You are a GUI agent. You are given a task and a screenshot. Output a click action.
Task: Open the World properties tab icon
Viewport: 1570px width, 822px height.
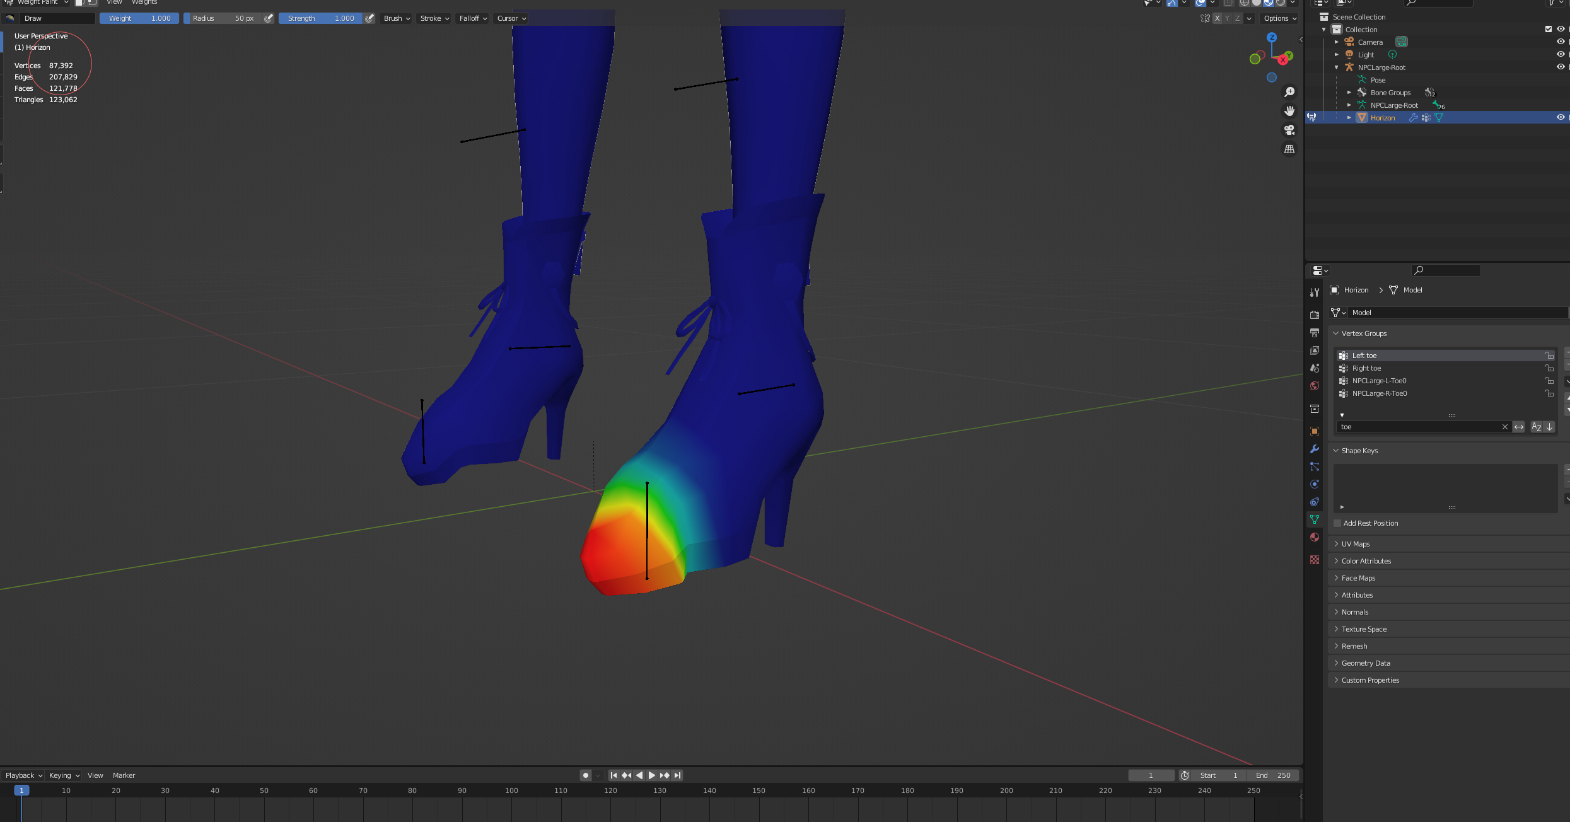(x=1315, y=386)
